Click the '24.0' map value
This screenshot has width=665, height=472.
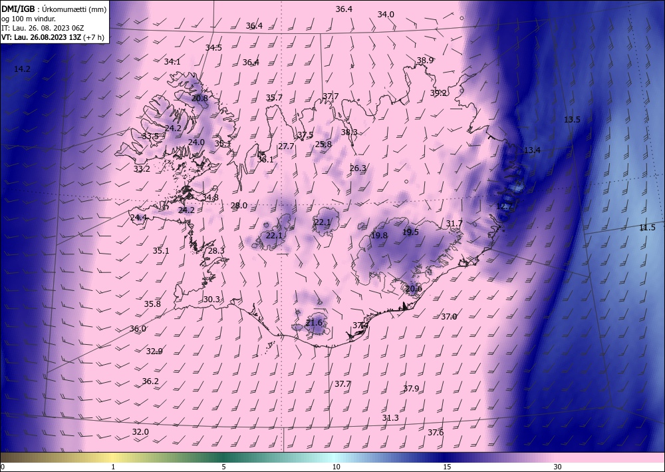(196, 142)
